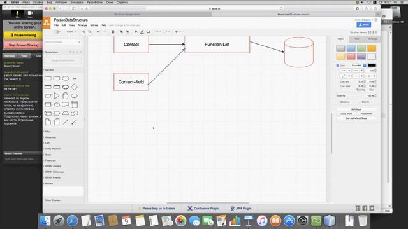Click the zoom out magnifier in draw.io toolbar
The image size is (408, 229).
(90, 32)
